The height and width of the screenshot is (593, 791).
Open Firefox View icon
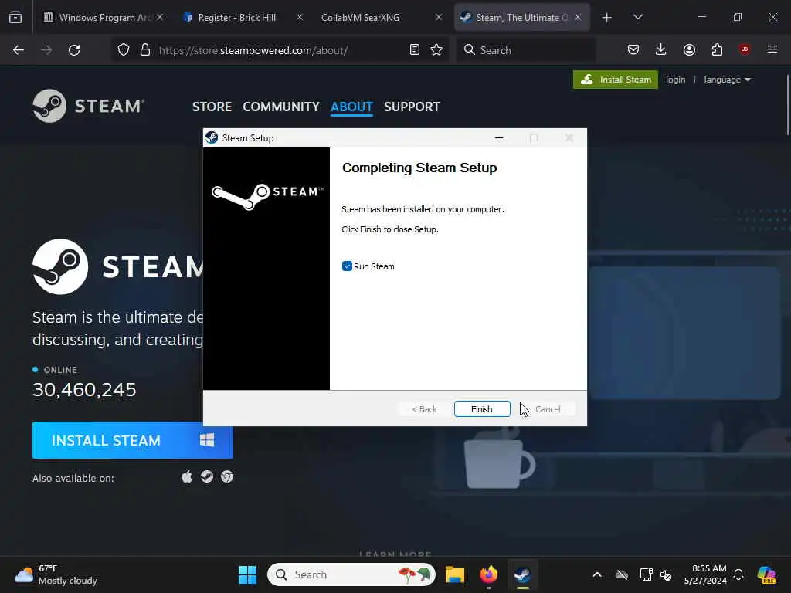click(x=15, y=18)
